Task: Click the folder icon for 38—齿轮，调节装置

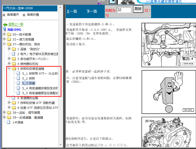Action: [x=9, y=113]
